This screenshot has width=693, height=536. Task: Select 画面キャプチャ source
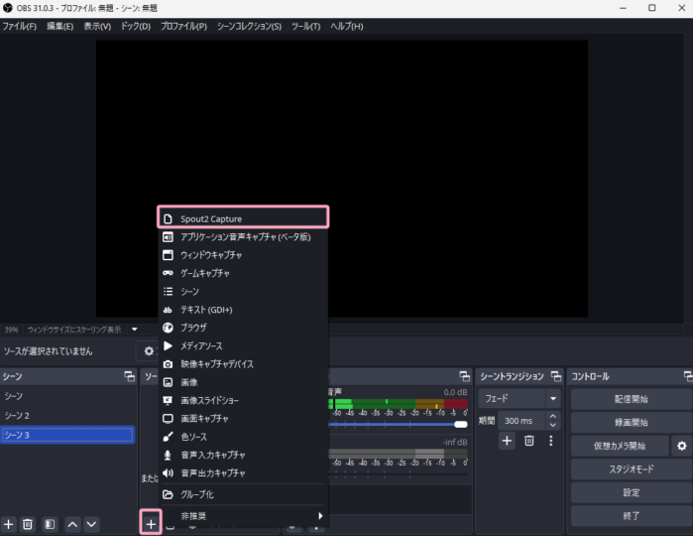pos(243,418)
